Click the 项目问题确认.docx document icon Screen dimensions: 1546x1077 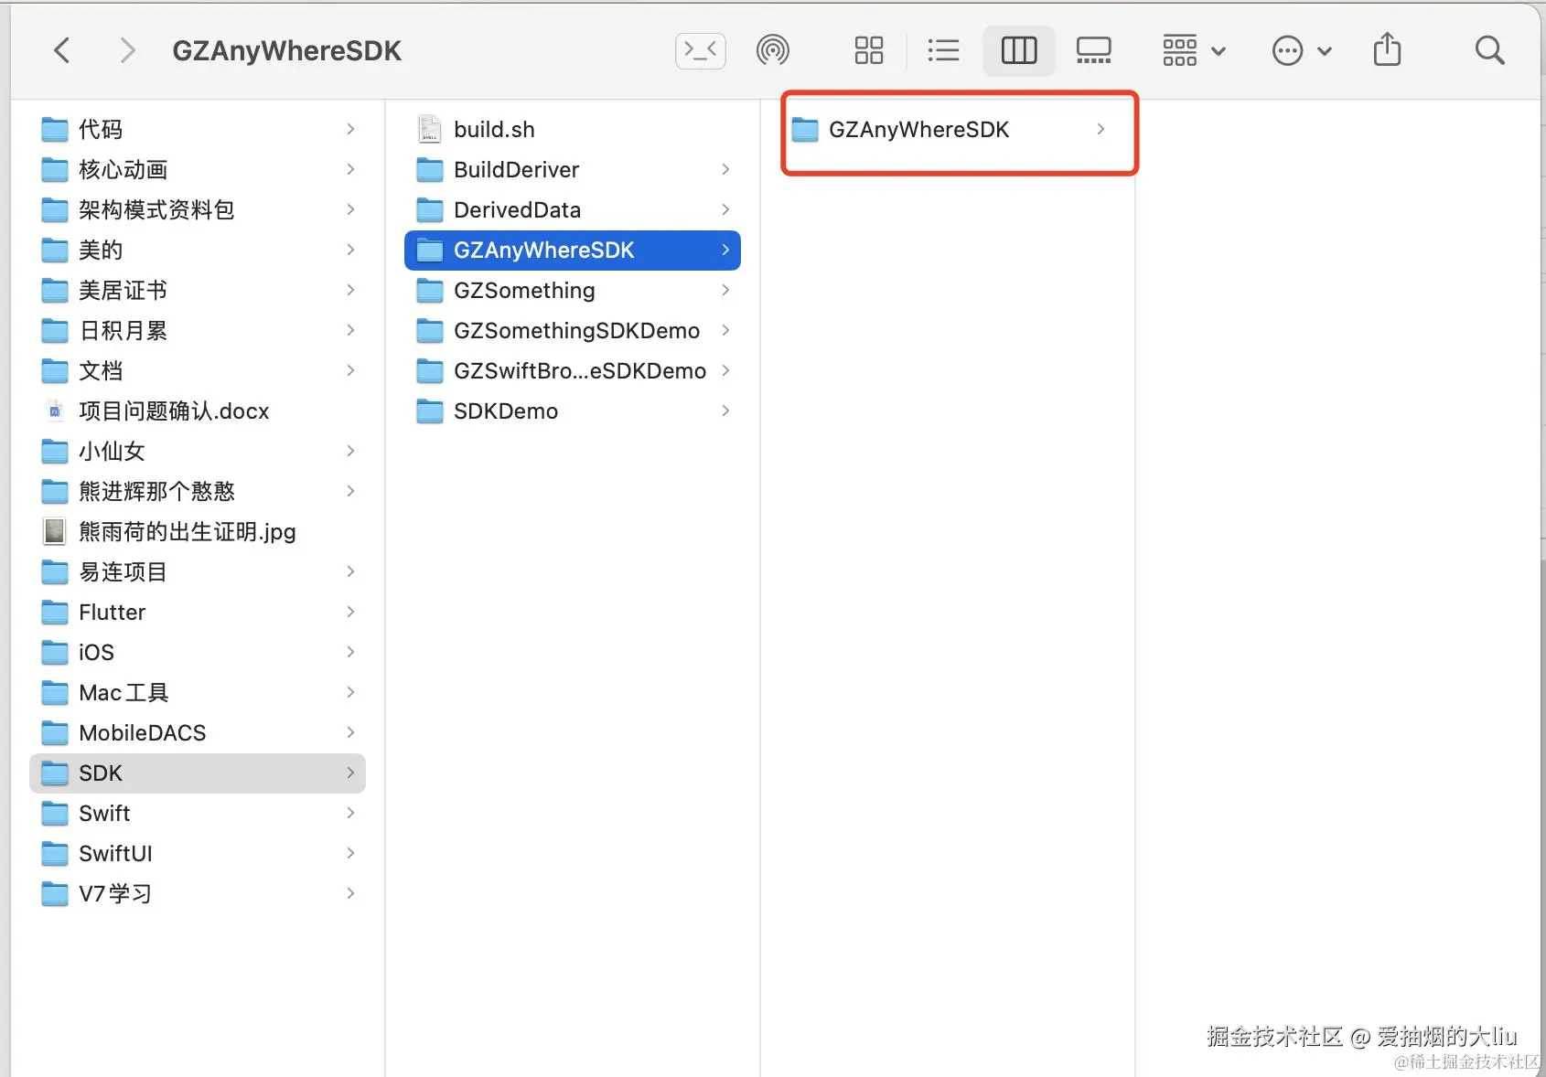55,411
